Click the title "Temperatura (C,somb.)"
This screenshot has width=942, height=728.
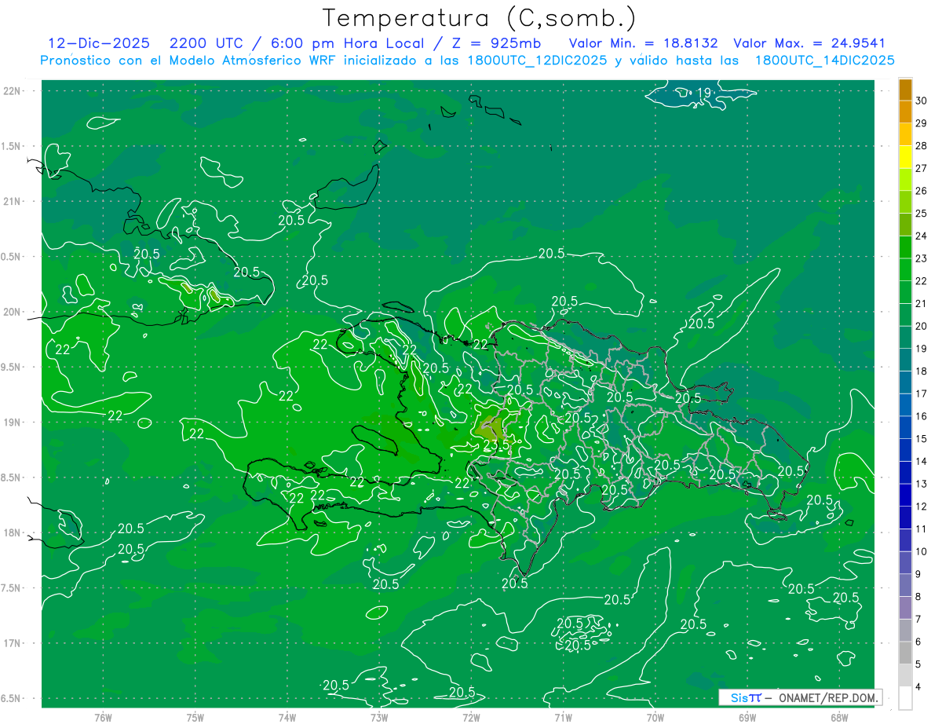(480, 18)
